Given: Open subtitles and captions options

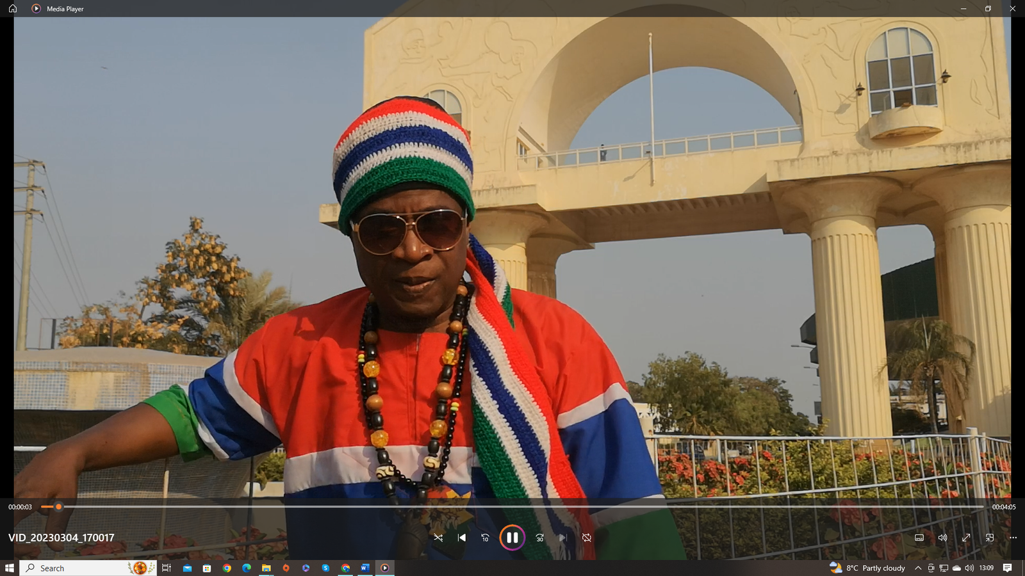Looking at the screenshot, I should tap(919, 538).
